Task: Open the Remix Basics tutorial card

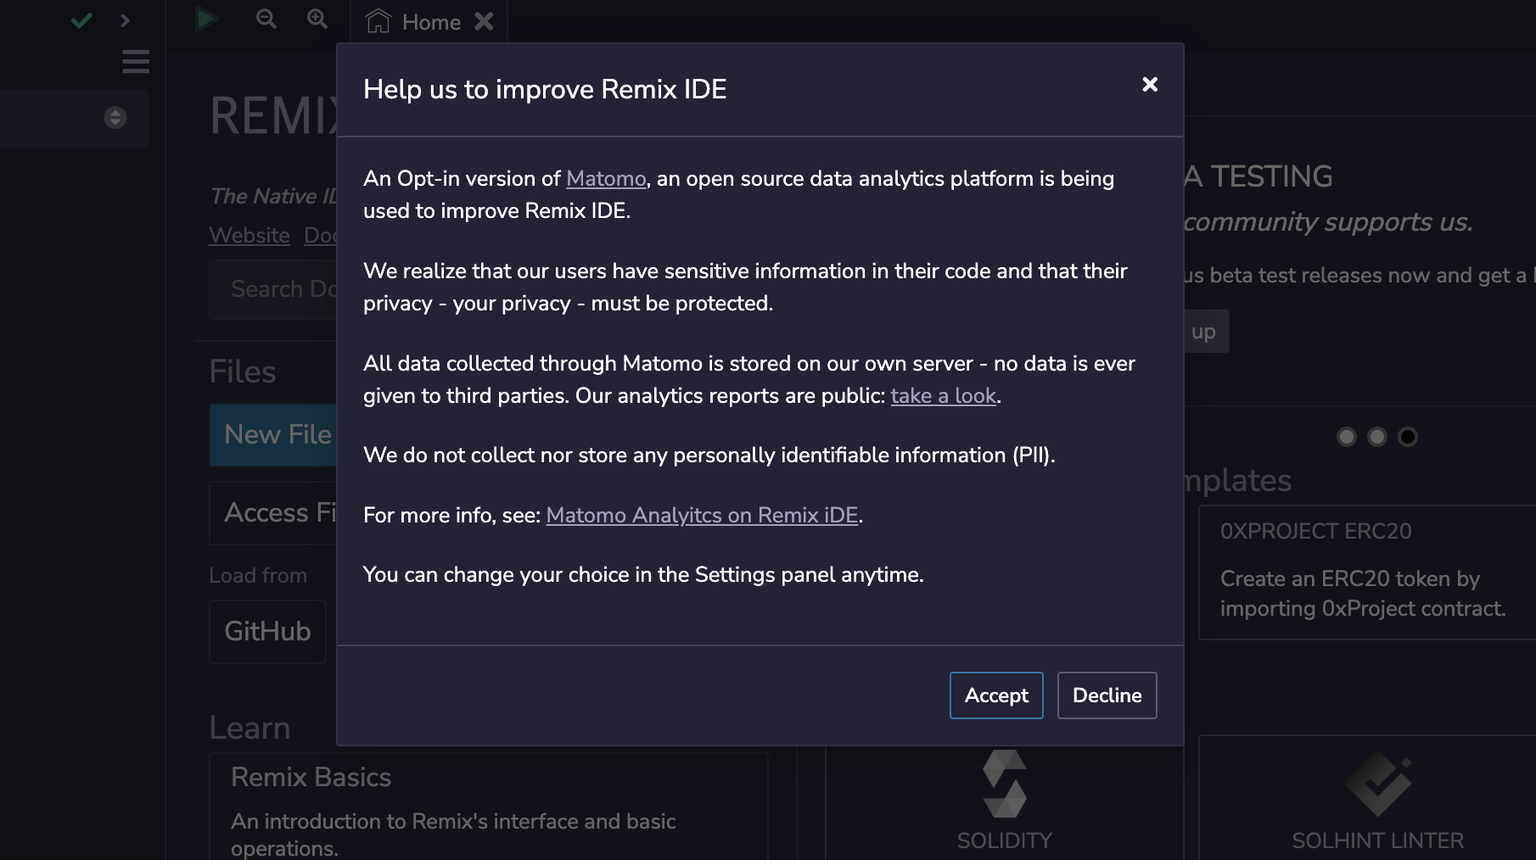Action: pyautogui.click(x=489, y=806)
